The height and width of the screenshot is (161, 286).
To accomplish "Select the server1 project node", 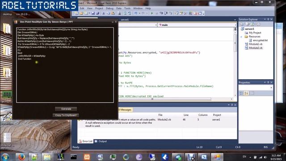I will [249, 29].
